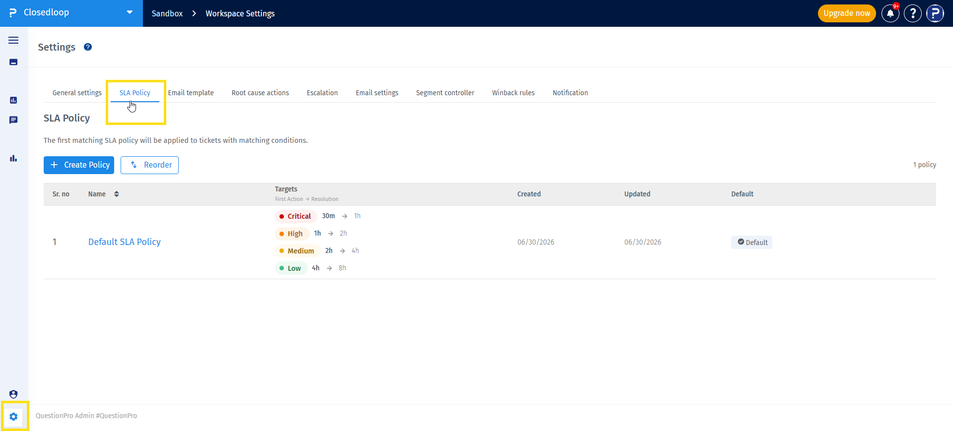
Task: Click the Created column header
Action: (x=529, y=194)
